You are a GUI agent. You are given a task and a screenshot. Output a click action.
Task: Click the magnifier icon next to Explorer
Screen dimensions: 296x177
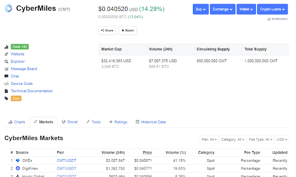[x=6, y=61]
